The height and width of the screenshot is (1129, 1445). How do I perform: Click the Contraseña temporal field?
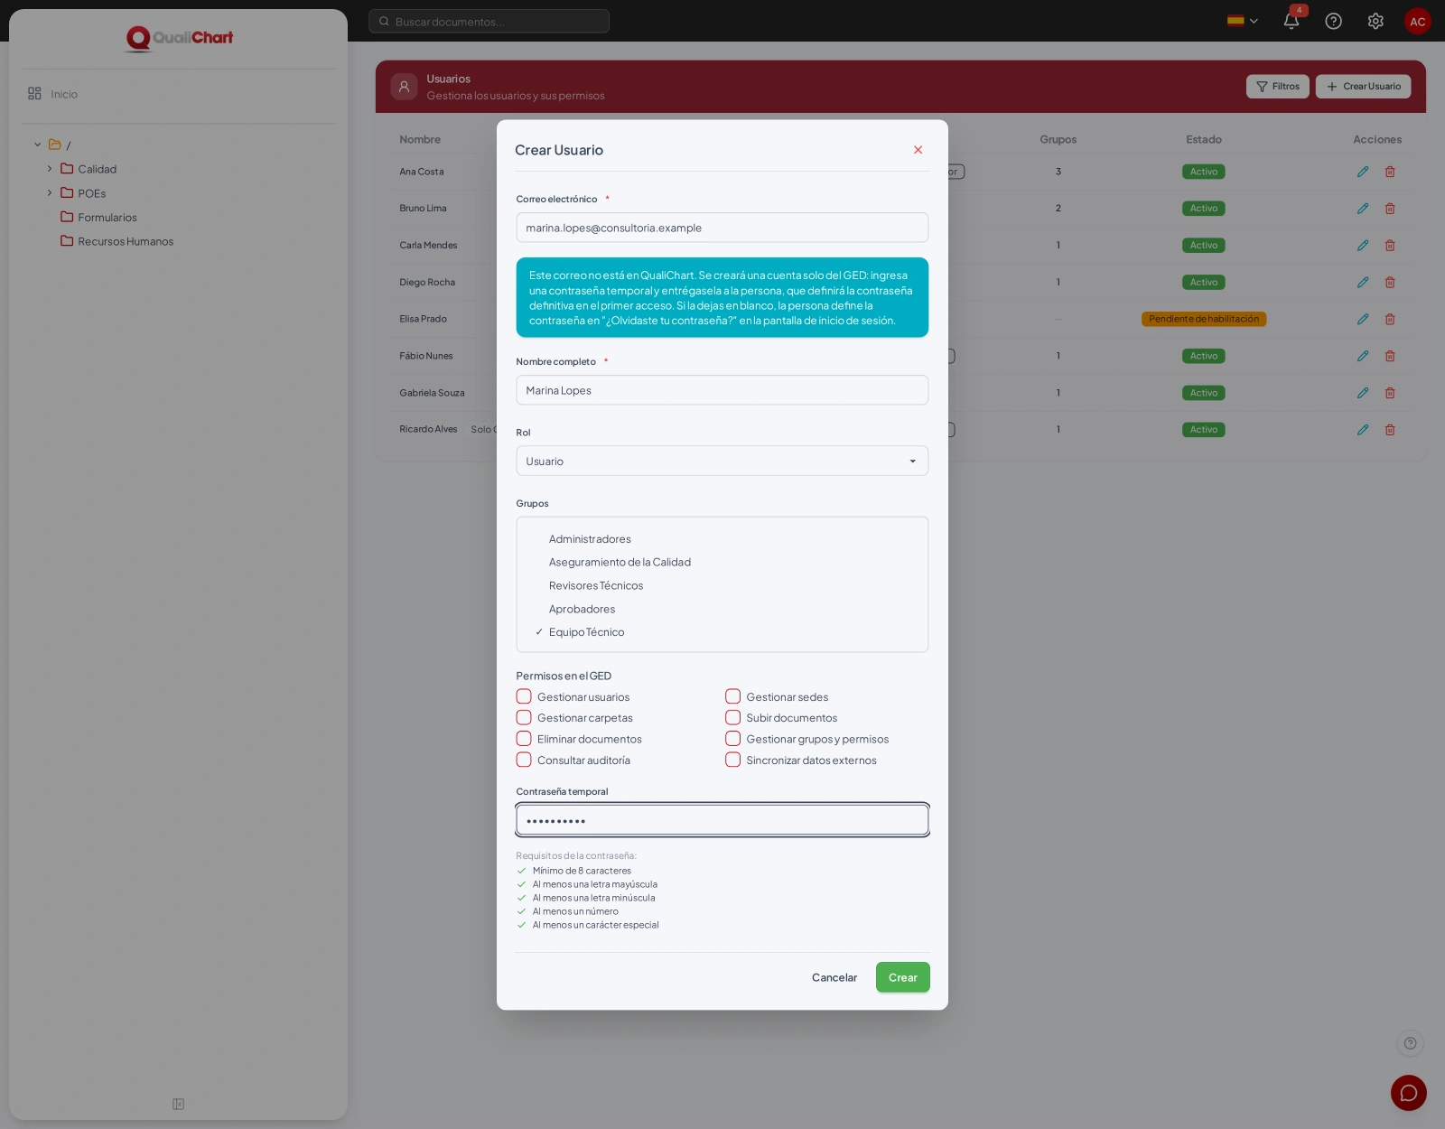722,820
